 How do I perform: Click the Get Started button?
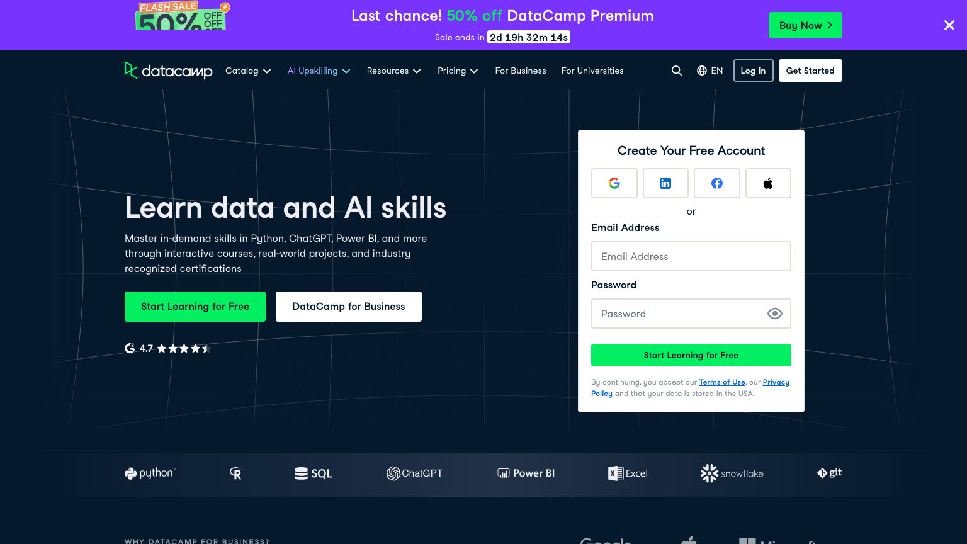coord(810,71)
